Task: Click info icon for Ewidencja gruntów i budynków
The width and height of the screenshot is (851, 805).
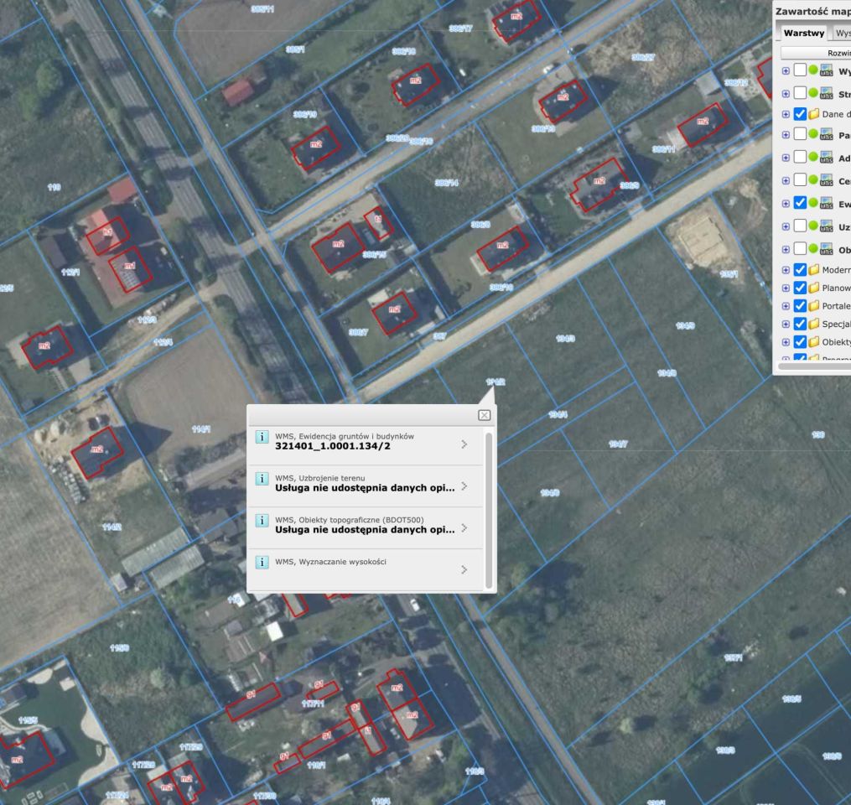Action: click(x=262, y=437)
